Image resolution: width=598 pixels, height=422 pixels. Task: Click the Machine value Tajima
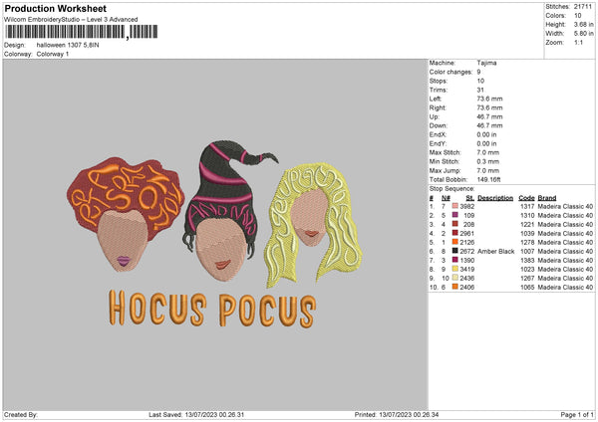[x=486, y=63]
